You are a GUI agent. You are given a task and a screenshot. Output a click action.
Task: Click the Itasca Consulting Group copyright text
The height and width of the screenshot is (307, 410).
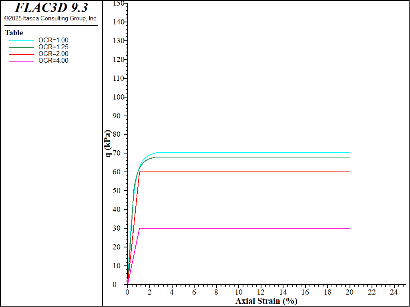[51, 18]
